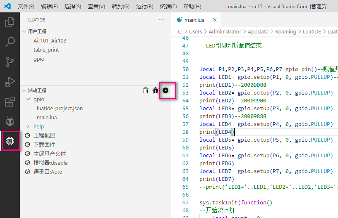Viewport: 338px width, 218px height.
Task: Click the gear icon beside 生成量产文件
Action: [x=28, y=154]
